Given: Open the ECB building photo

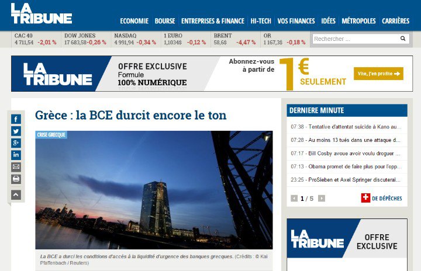Looking at the screenshot, I should pos(154,190).
